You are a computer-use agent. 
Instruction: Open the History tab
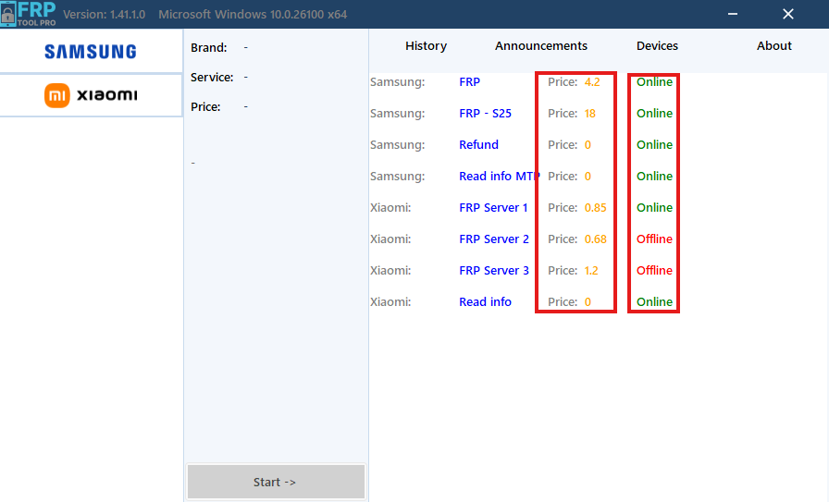tap(427, 46)
